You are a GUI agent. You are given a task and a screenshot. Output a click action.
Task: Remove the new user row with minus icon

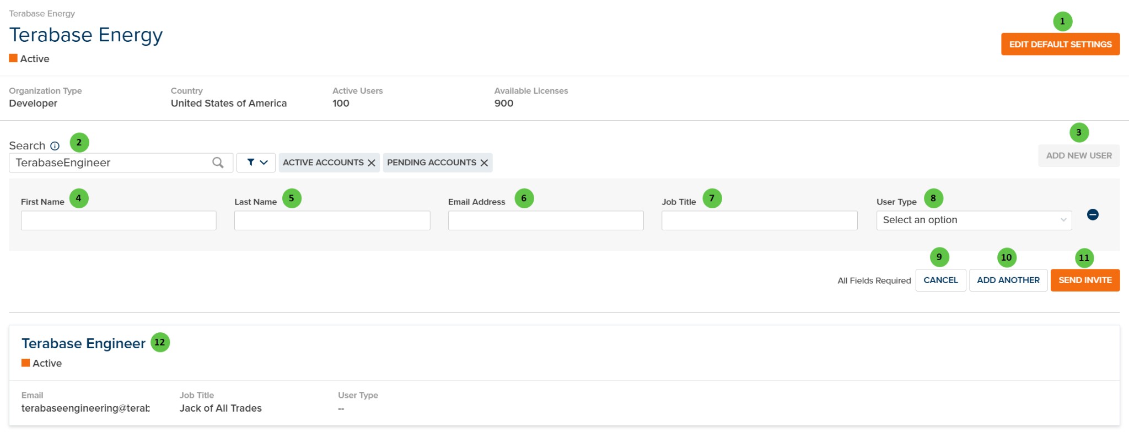1093,214
